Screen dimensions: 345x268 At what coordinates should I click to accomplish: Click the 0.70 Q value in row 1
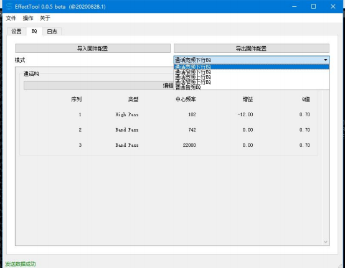coord(305,114)
